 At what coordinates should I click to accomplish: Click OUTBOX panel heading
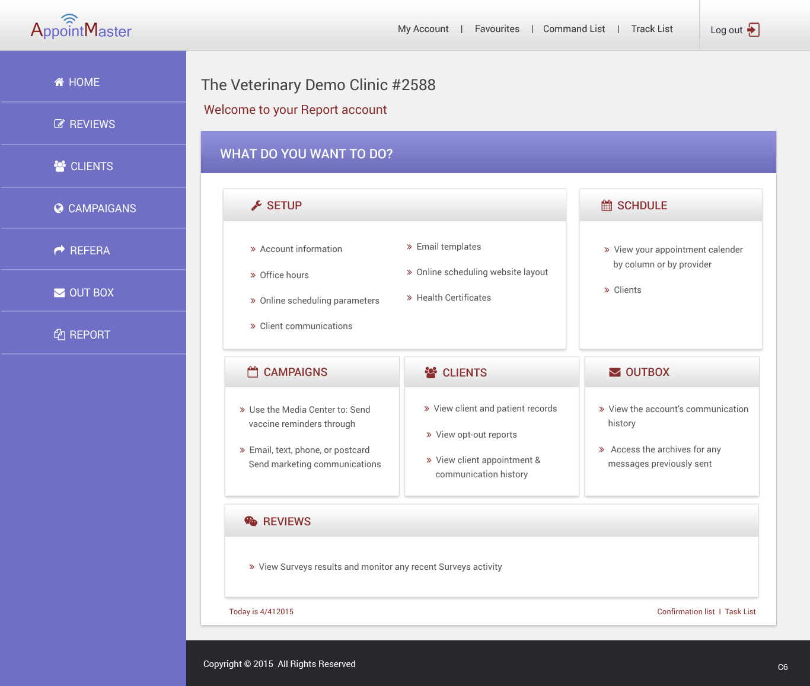pos(648,372)
